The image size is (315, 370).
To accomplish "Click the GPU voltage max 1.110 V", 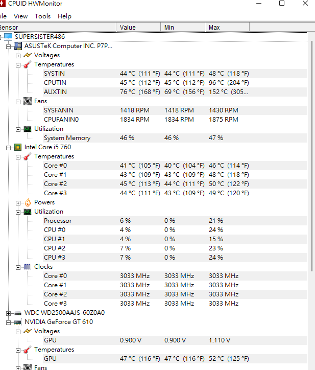I will (x=220, y=340).
